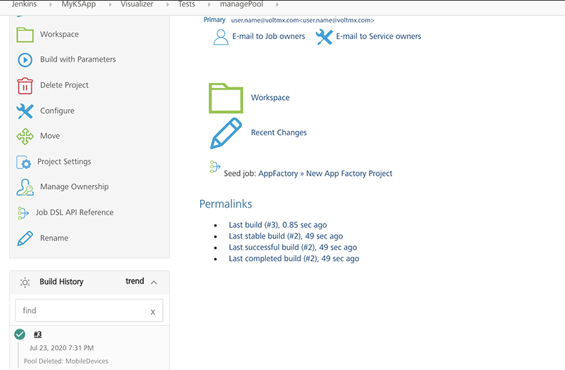Click the Build History title
The height and width of the screenshot is (370, 565).
pos(61,282)
